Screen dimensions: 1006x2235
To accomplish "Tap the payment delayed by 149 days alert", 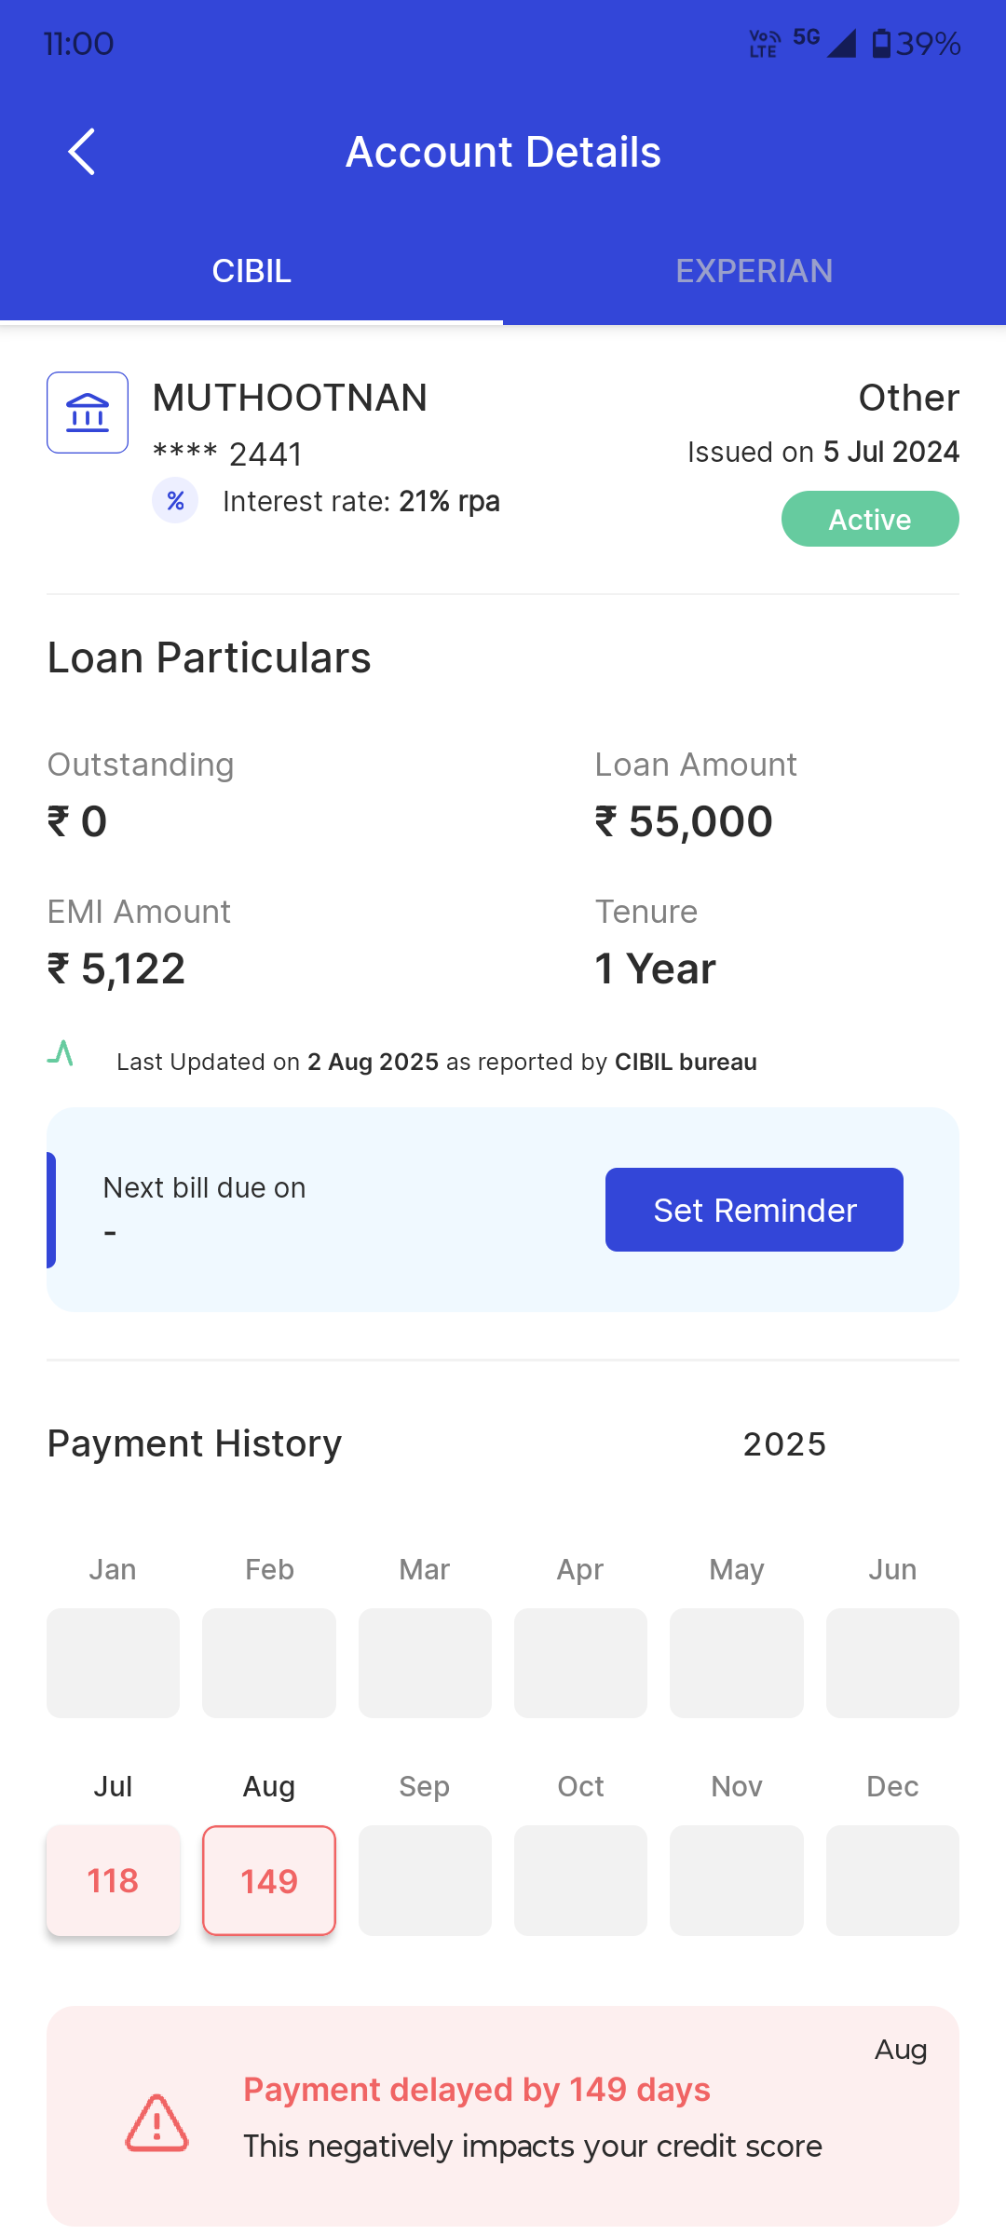I will tap(503, 2116).
